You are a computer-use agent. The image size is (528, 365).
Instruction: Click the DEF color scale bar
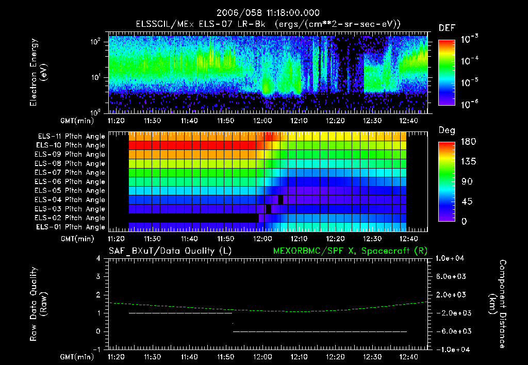point(447,73)
